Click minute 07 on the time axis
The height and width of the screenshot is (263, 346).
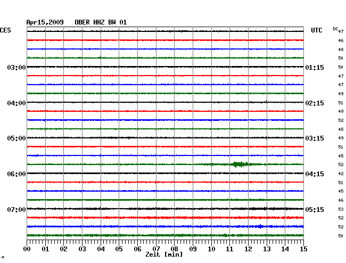(156, 249)
